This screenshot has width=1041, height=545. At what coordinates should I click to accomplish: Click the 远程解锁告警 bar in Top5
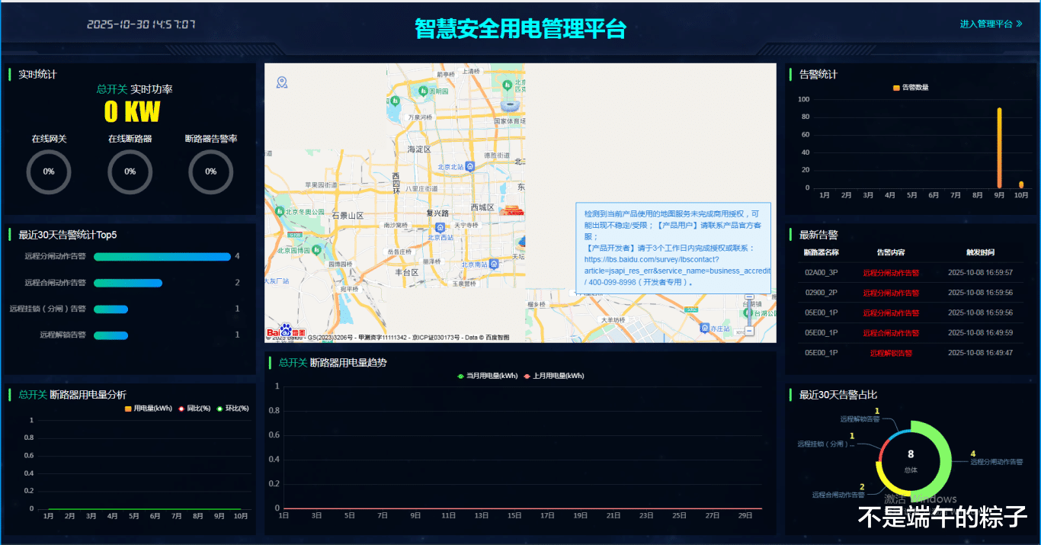tap(111, 335)
